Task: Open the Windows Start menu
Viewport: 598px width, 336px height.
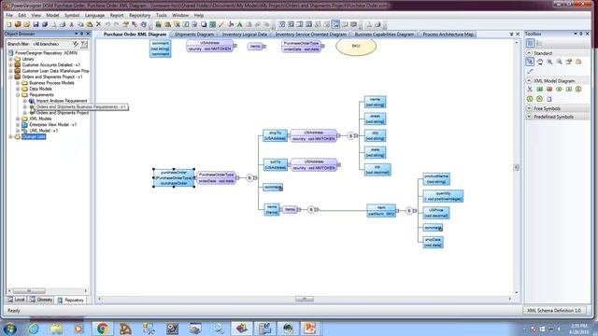Action: (x=9, y=329)
